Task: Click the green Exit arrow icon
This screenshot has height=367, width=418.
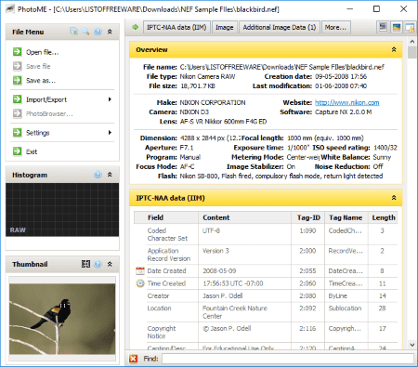Action: (18, 151)
